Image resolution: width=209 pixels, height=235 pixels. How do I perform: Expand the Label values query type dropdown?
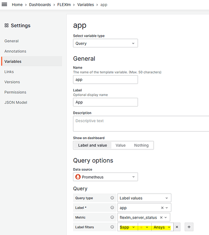click(144, 198)
